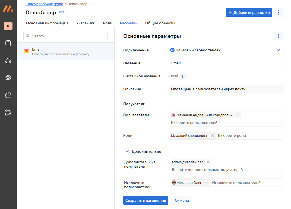Remove Нефедов Олег from excluded users
This screenshot has width=291, height=209.
(x=207, y=183)
